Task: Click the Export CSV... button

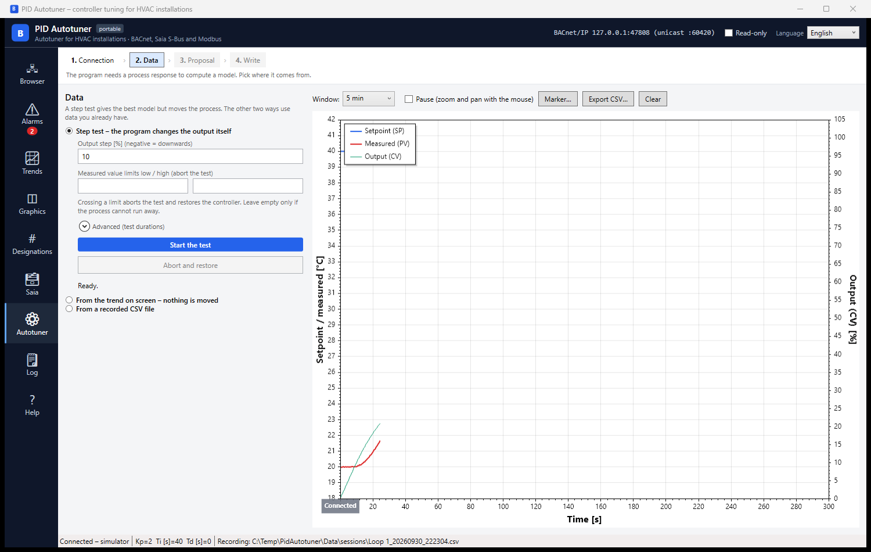Action: [x=608, y=99]
